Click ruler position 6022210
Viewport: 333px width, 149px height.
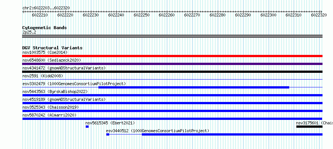[x=40, y=15]
